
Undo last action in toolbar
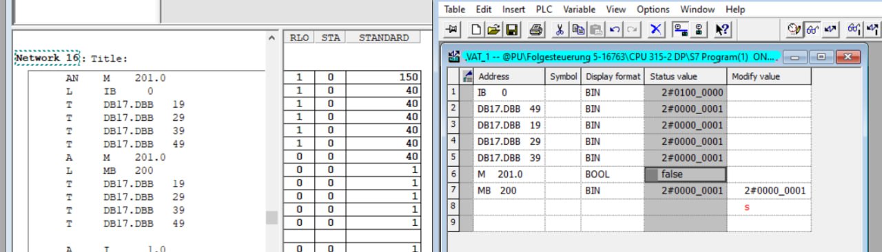click(614, 30)
